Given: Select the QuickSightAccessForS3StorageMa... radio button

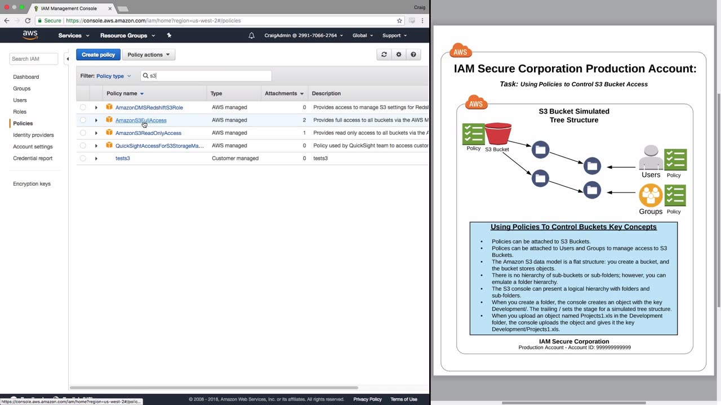Looking at the screenshot, I should coord(83,146).
